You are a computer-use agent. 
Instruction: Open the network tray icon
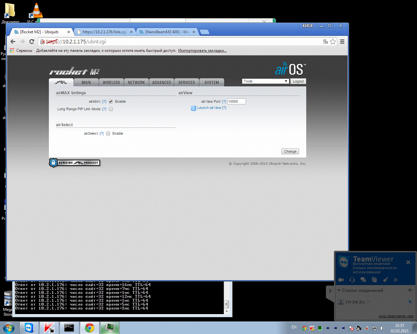(375, 328)
